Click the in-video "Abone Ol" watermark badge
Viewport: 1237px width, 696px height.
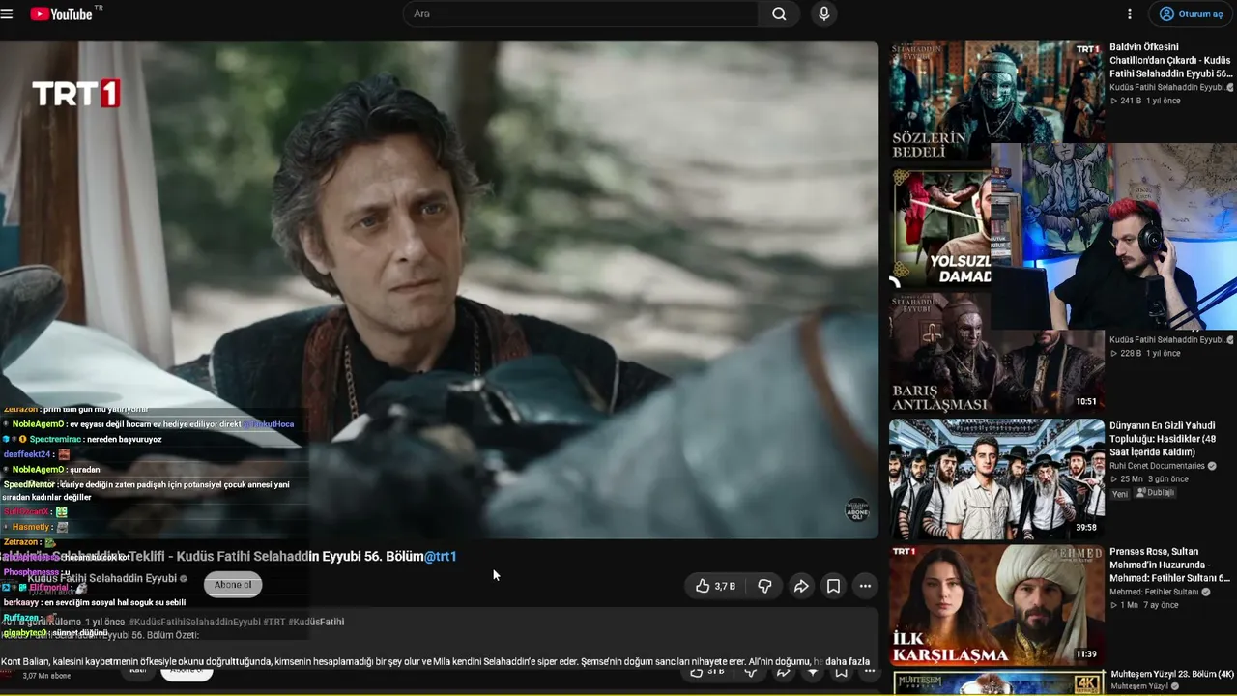(x=857, y=510)
